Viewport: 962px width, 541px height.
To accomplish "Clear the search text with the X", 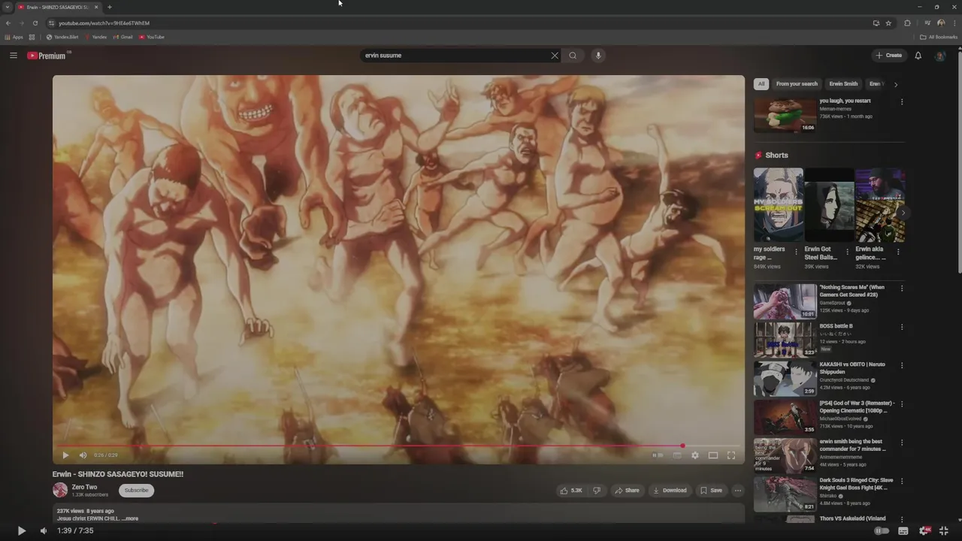I will click(x=555, y=56).
